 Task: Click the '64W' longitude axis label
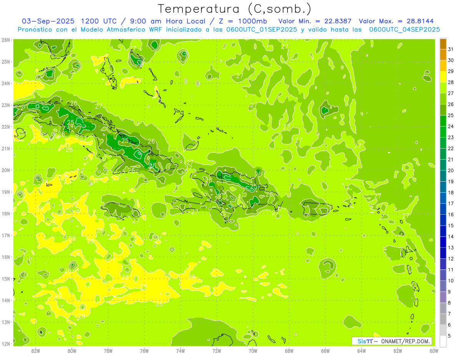coord(362,351)
